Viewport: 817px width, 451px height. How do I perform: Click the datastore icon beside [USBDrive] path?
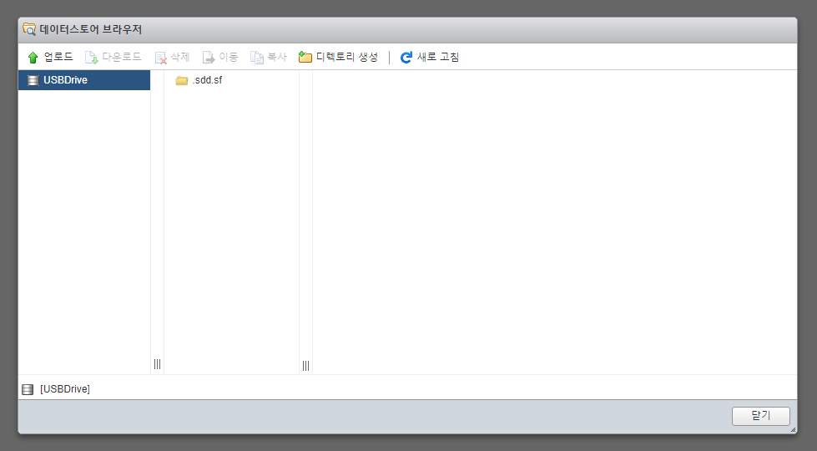[28, 389]
